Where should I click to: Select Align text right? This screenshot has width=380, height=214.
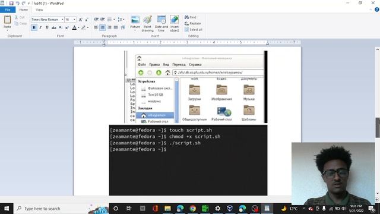pos(109,27)
